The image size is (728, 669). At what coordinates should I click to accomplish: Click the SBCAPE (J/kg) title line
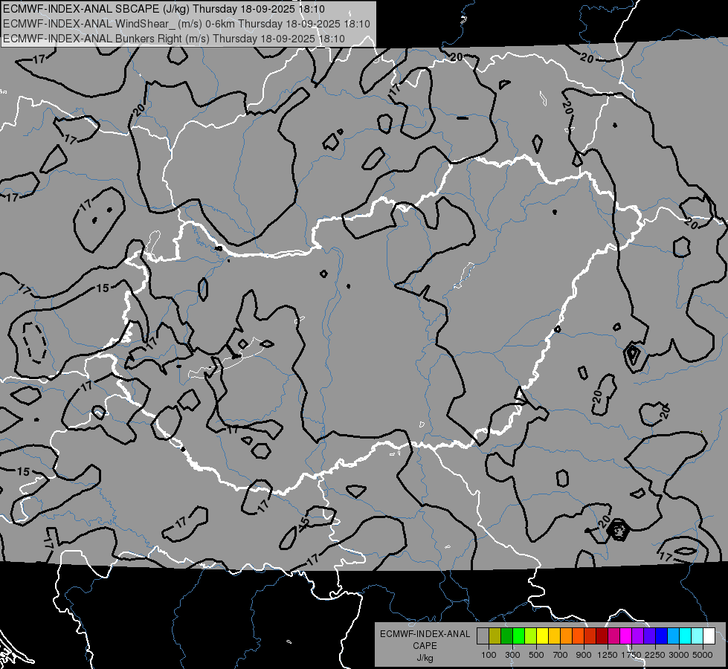(x=164, y=9)
